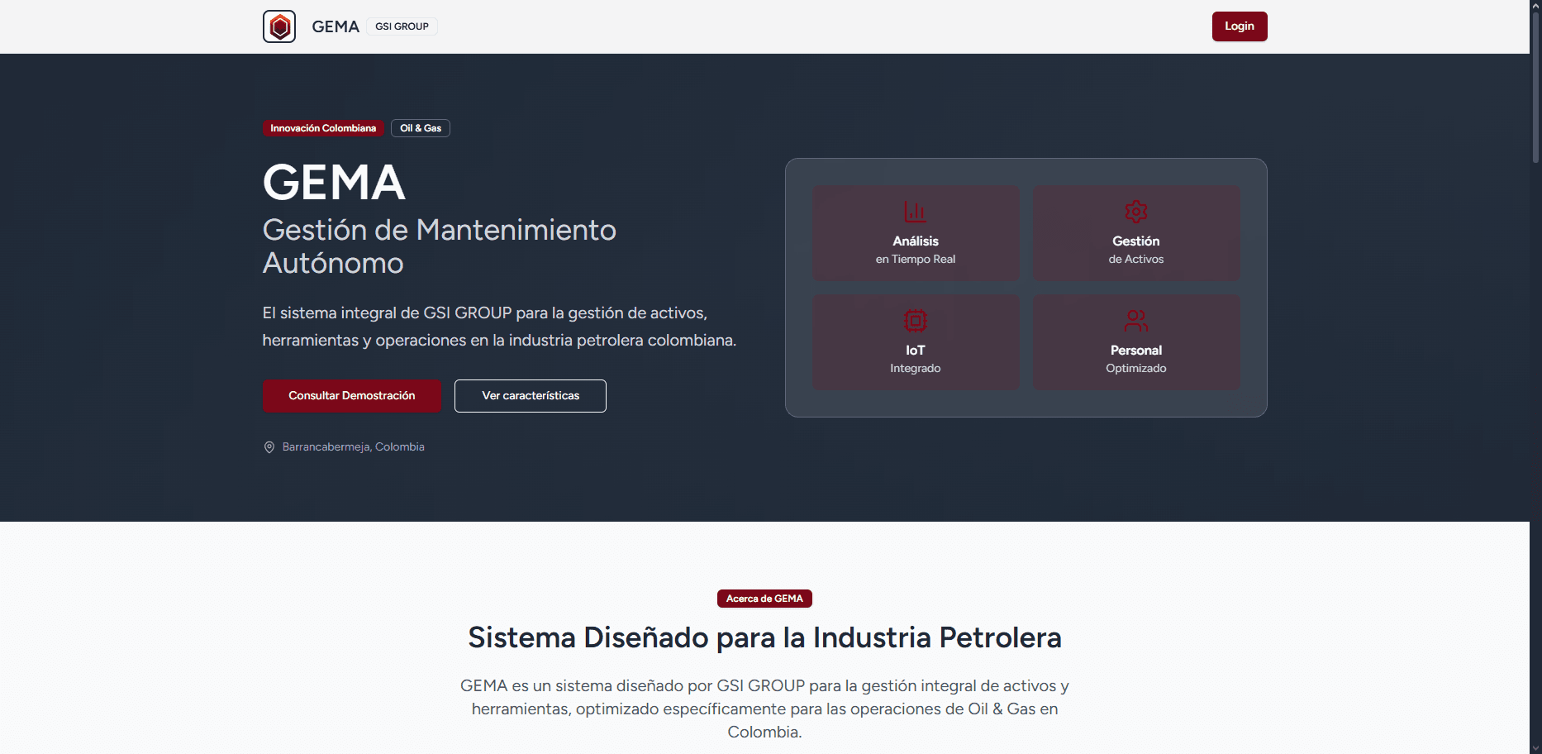The height and width of the screenshot is (754, 1542).
Task: Click the GEMA hexagon logo icon
Action: point(278,26)
